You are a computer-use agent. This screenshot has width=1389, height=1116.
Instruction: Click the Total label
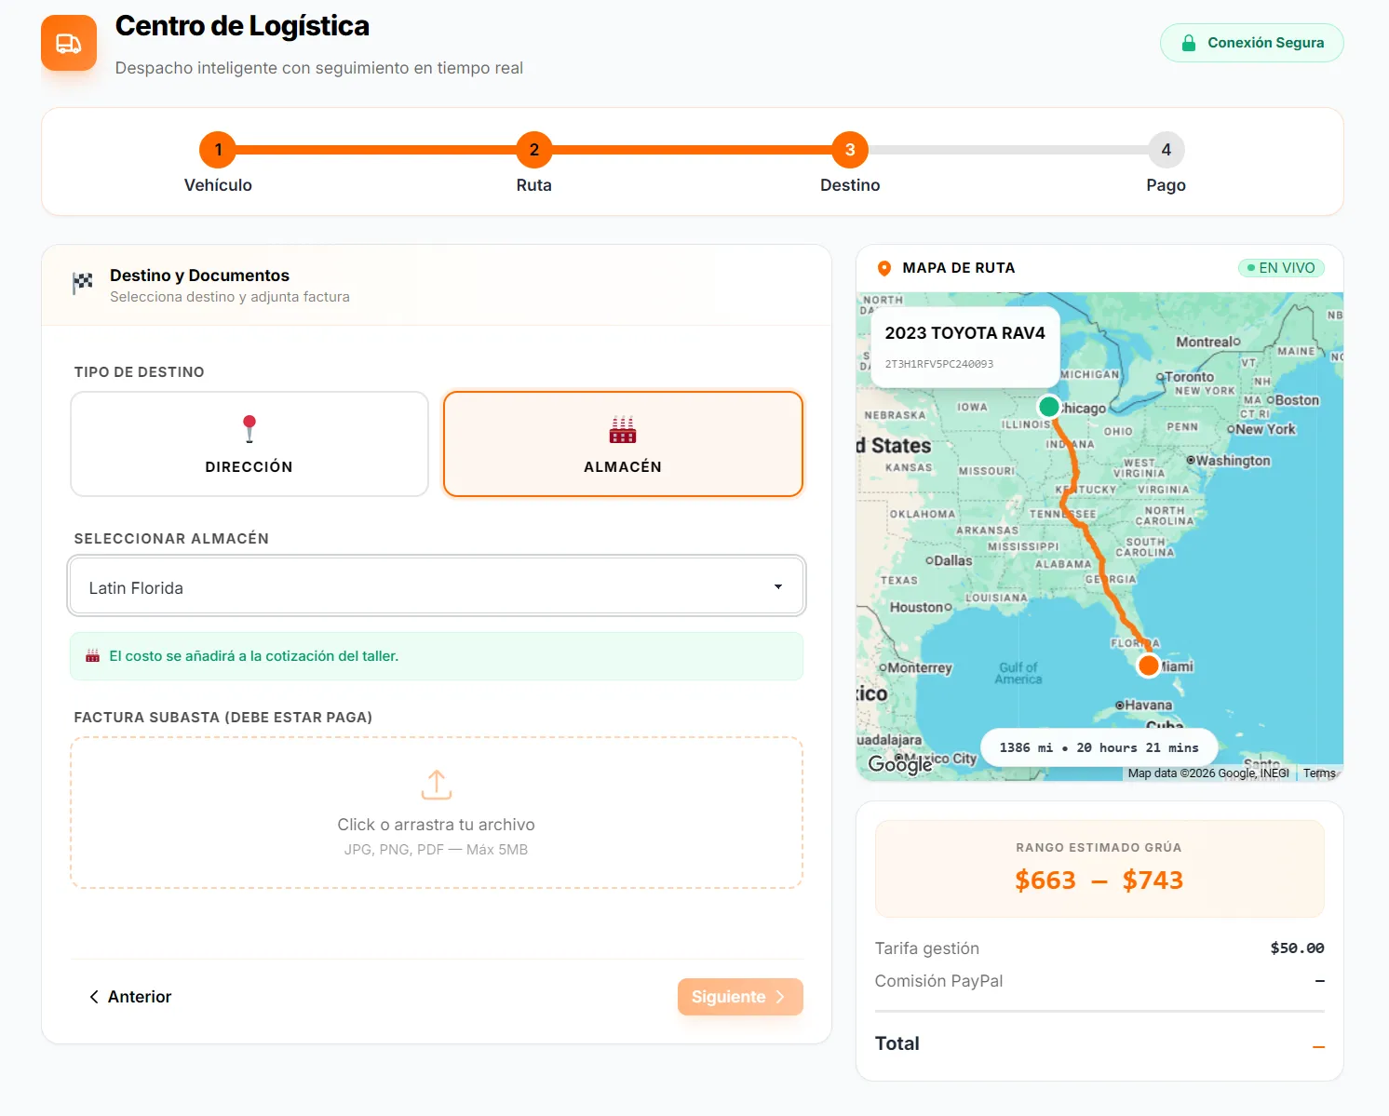pyautogui.click(x=897, y=1043)
